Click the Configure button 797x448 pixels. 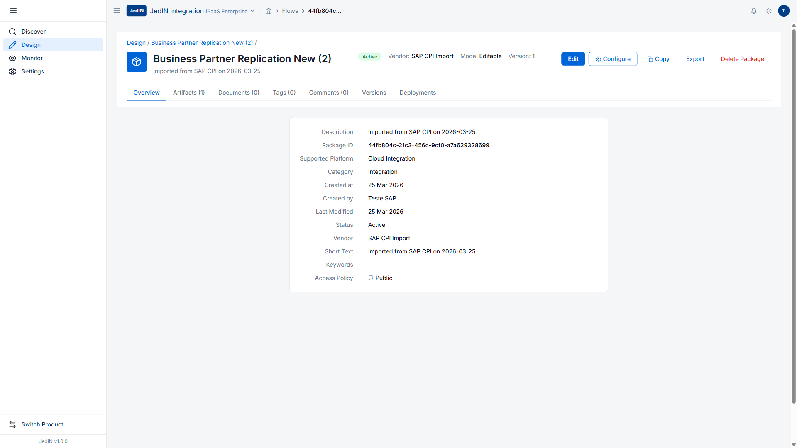(613, 59)
